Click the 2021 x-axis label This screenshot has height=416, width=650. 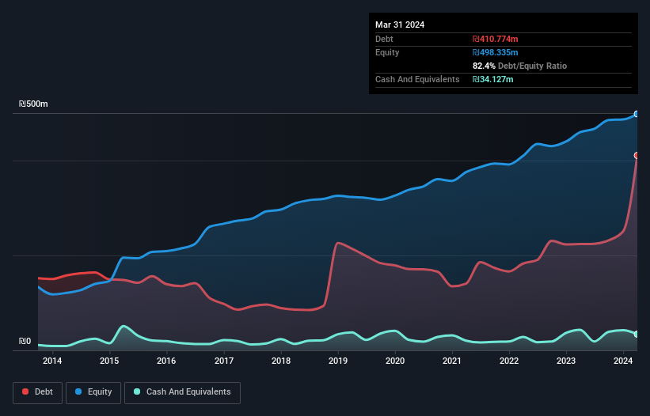(452, 361)
